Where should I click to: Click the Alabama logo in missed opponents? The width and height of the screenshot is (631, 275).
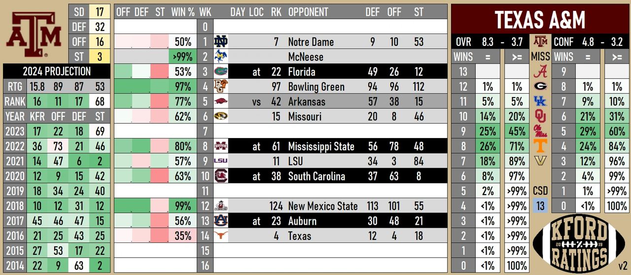(540, 72)
